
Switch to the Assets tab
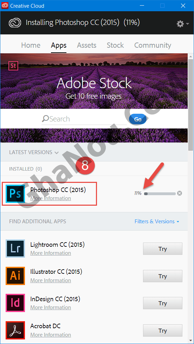[86, 45]
